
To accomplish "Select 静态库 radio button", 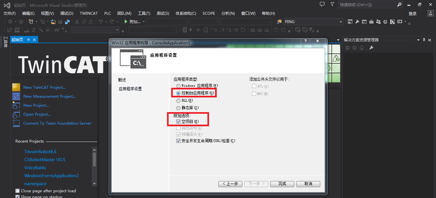I will (x=179, y=108).
